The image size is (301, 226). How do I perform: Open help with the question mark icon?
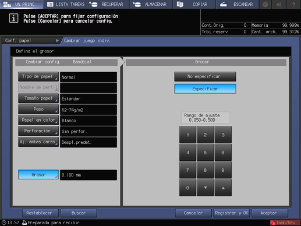[x=293, y=4]
